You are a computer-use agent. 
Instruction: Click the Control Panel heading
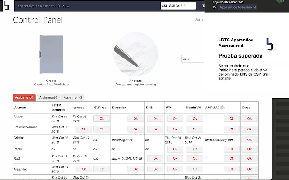38,20
